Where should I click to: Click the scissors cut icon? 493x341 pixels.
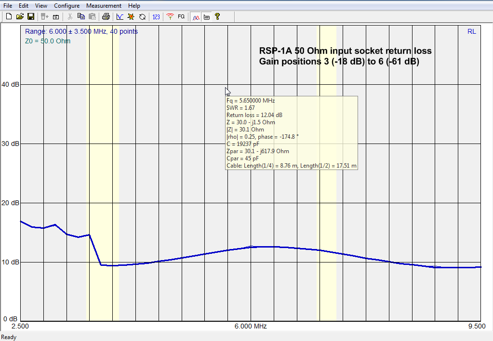tap(70, 17)
